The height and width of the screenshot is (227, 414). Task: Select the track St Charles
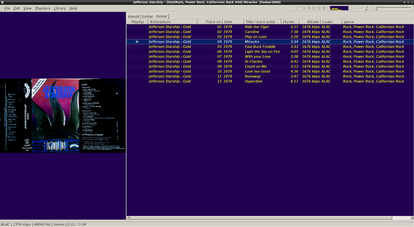pyautogui.click(x=270, y=61)
